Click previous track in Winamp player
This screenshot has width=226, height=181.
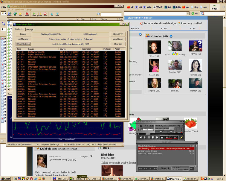coord(141,137)
